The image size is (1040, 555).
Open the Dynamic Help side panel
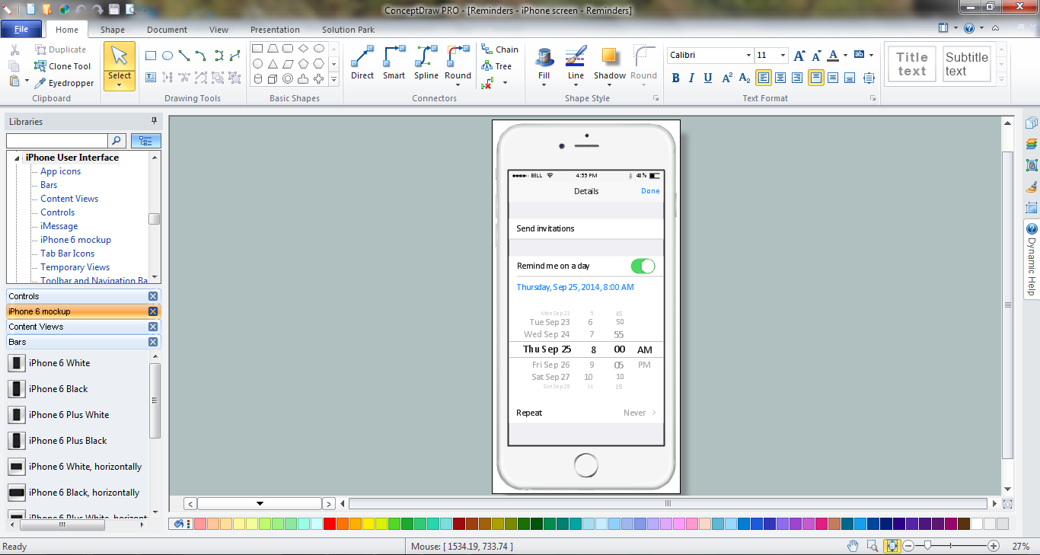(1032, 259)
